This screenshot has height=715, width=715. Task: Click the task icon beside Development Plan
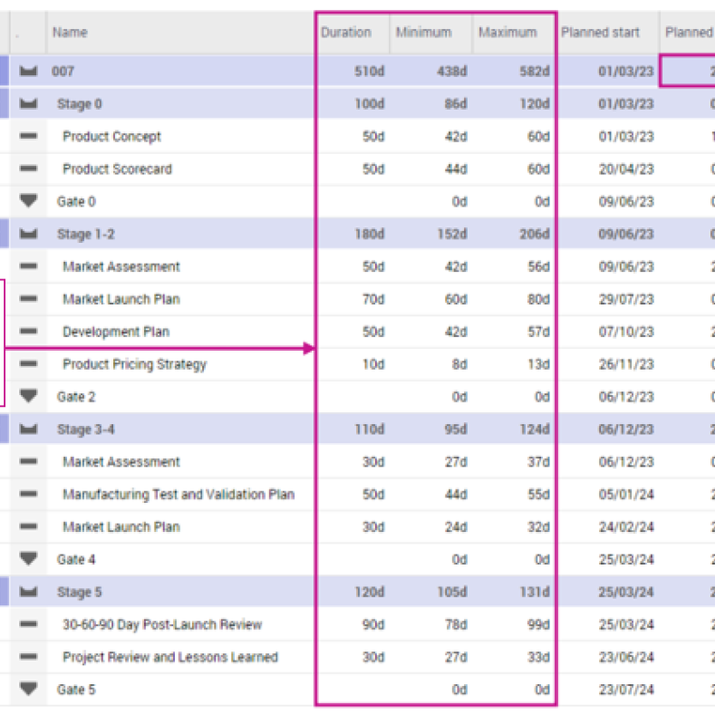[x=28, y=331]
